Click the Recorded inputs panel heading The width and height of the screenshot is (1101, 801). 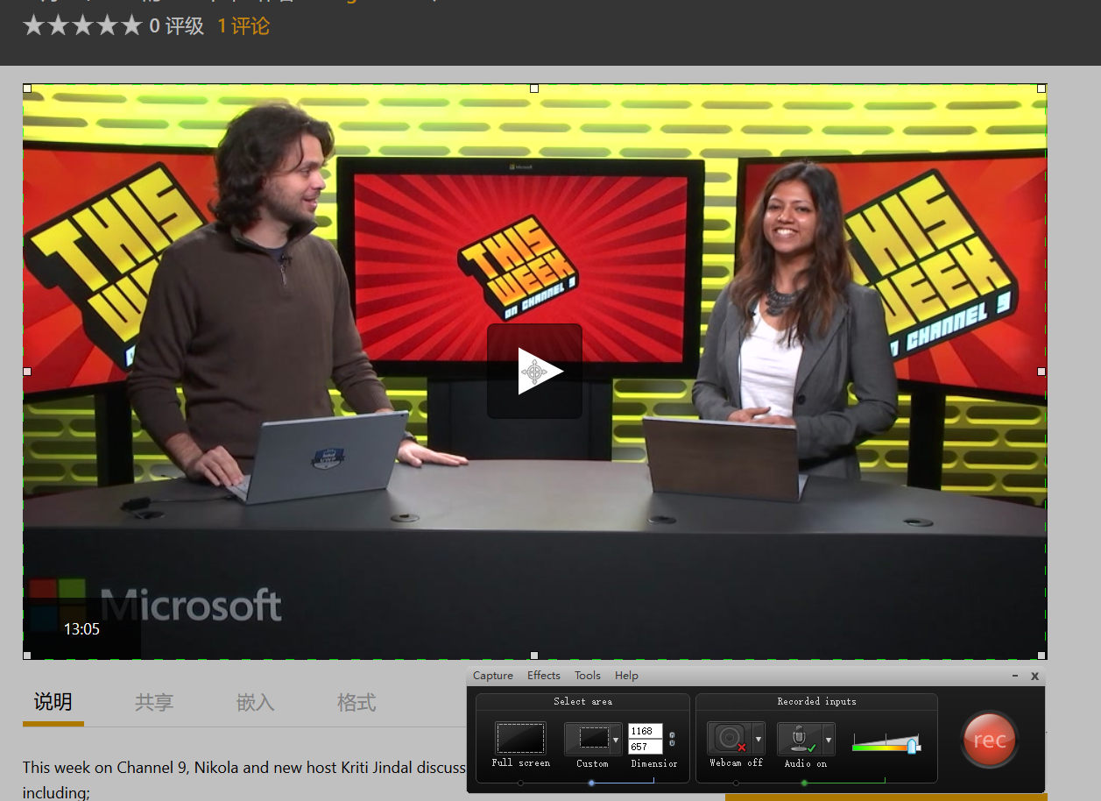[816, 701]
